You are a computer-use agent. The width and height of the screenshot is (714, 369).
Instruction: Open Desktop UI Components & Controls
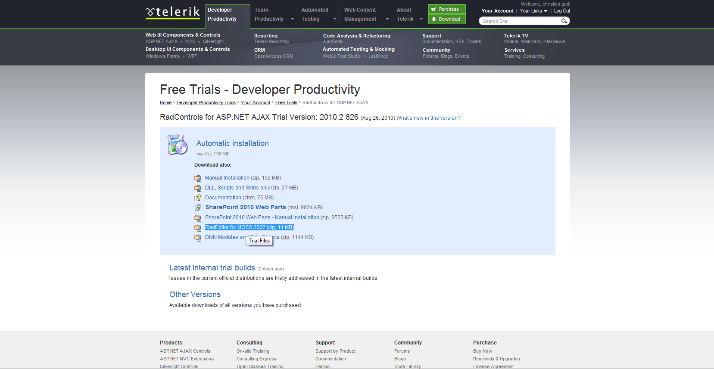click(x=188, y=49)
